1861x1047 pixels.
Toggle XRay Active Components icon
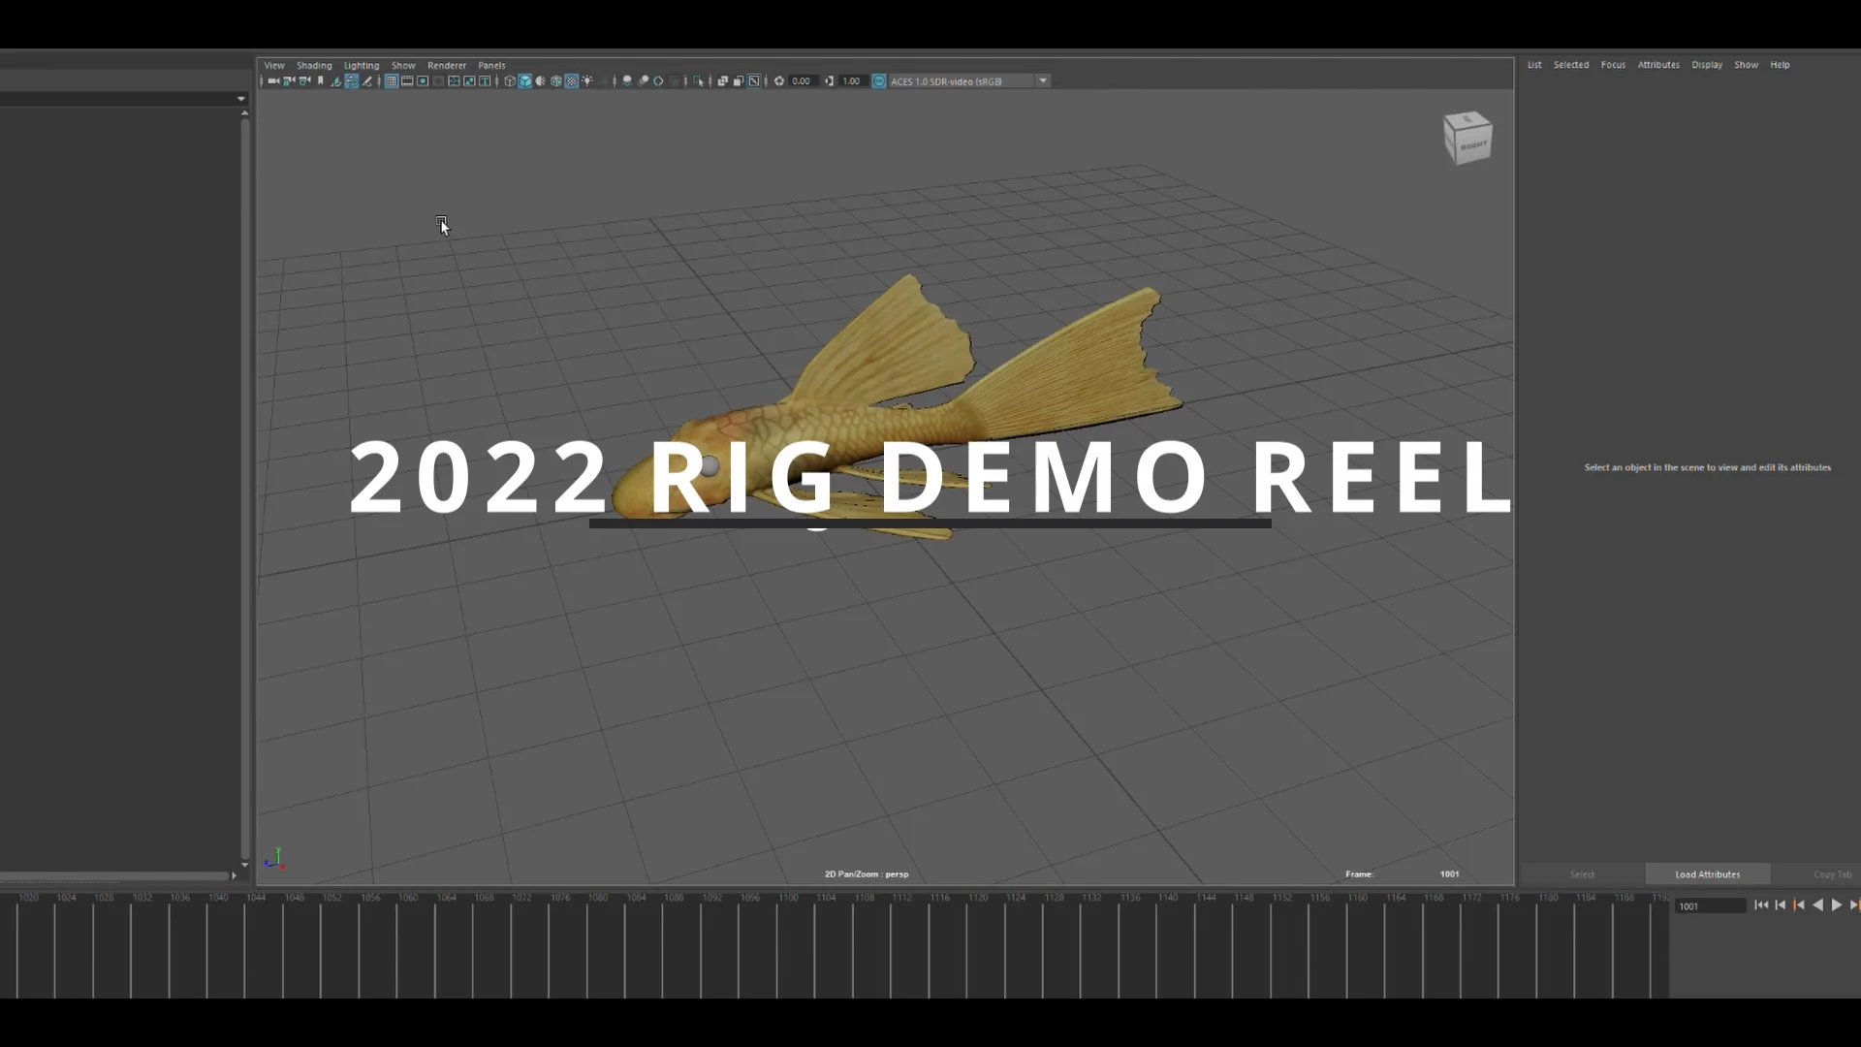coord(739,81)
